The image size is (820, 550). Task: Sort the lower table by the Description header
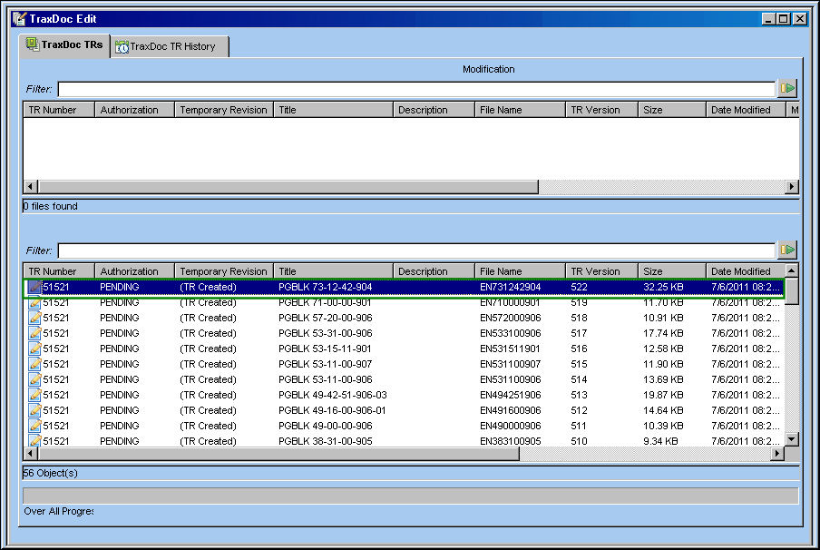(x=434, y=271)
